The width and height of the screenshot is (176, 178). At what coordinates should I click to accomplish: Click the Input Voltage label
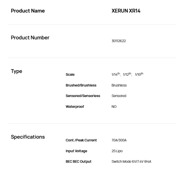click(x=77, y=151)
